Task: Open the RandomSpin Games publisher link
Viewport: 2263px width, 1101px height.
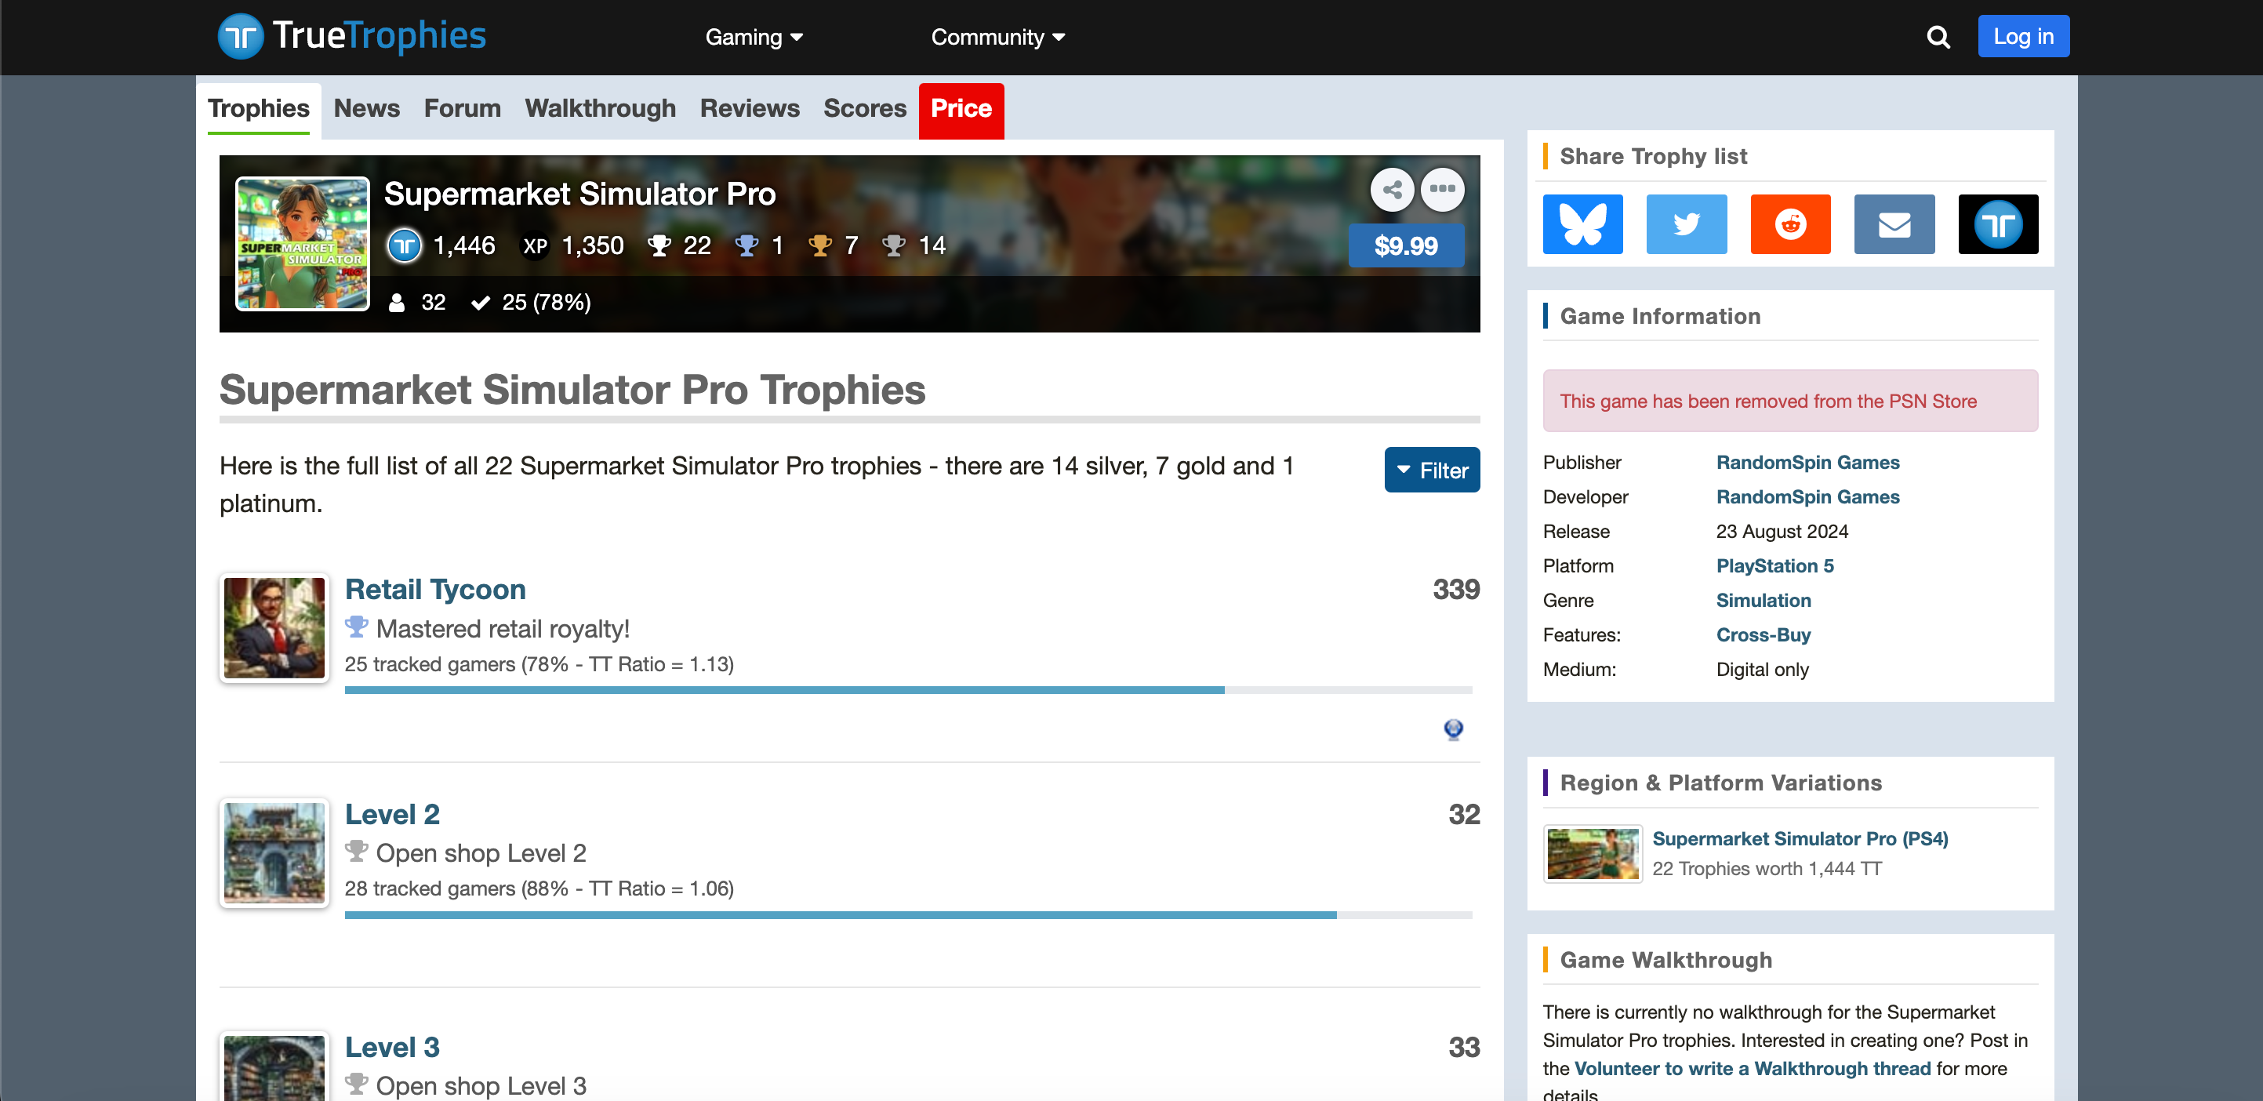Action: 1807,462
